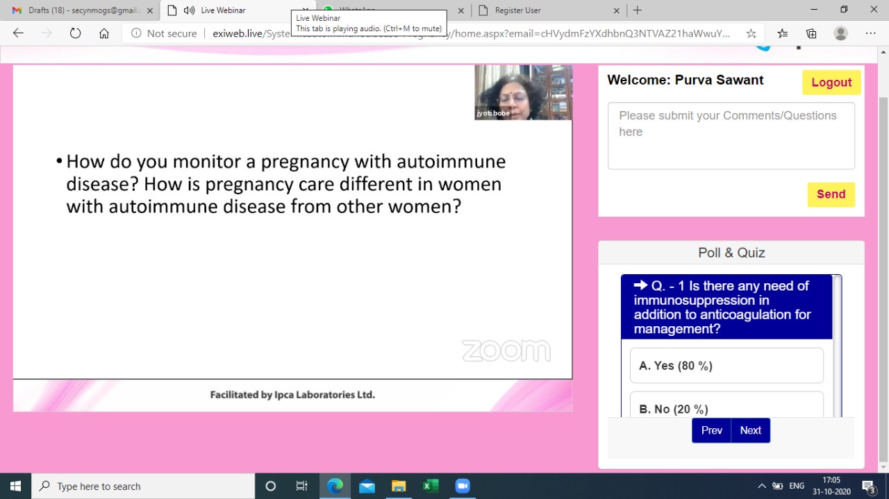Open Excel from the taskbar
The height and width of the screenshot is (499, 889).
431,486
